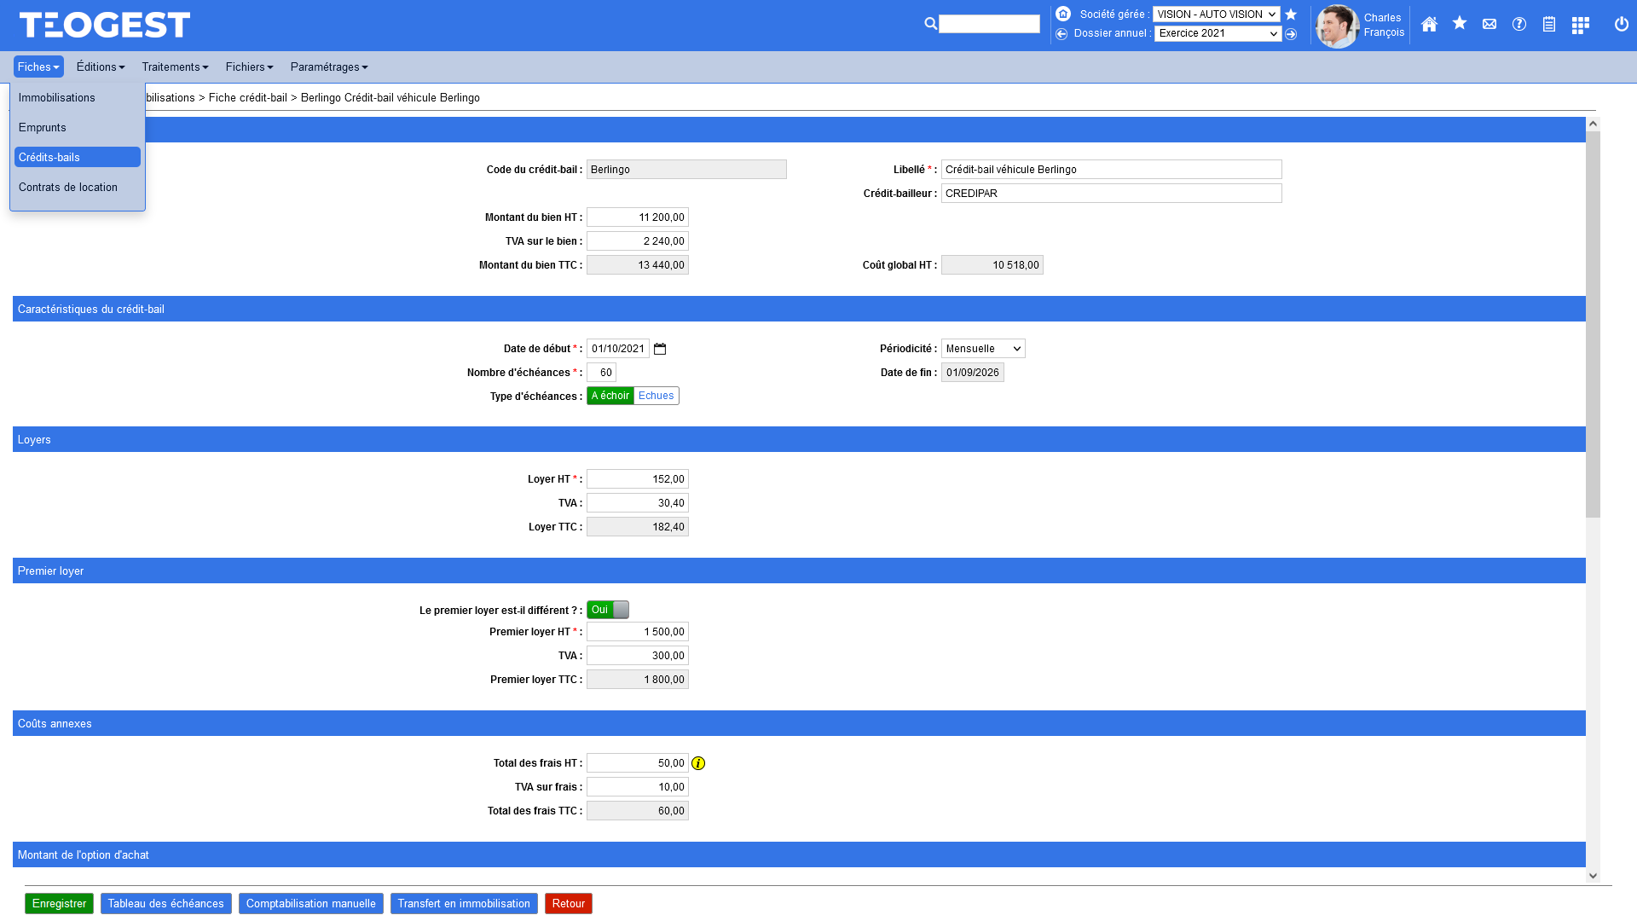Open calendar picker for Date de début

(660, 349)
